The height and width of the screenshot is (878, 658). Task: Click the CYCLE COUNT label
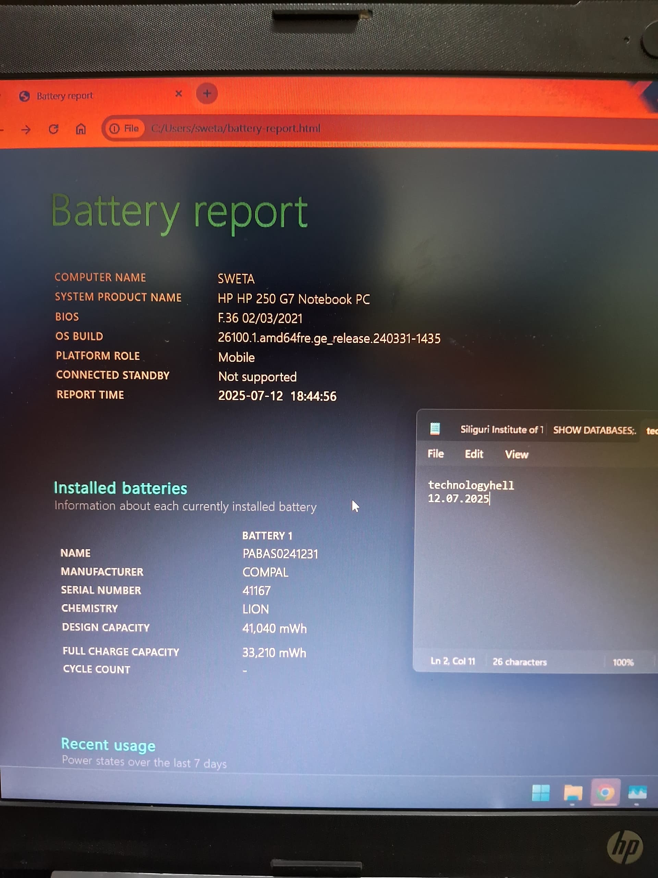96,669
